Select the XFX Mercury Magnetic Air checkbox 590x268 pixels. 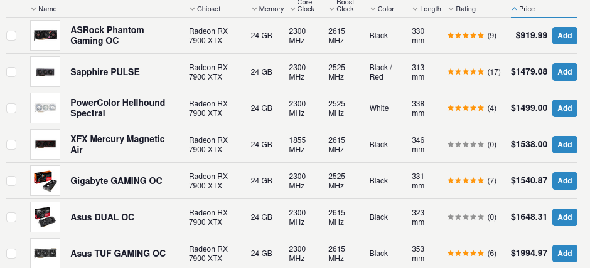pos(11,145)
